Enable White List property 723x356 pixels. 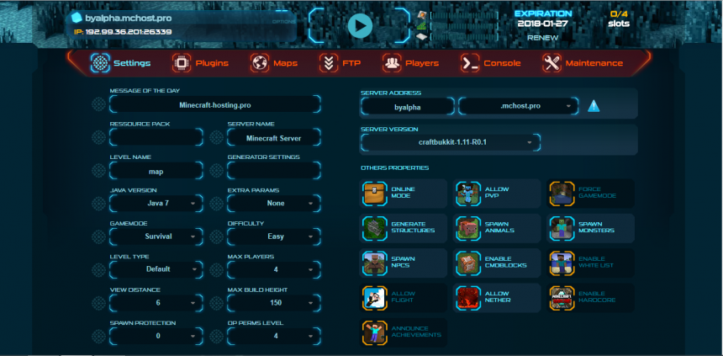[591, 263]
